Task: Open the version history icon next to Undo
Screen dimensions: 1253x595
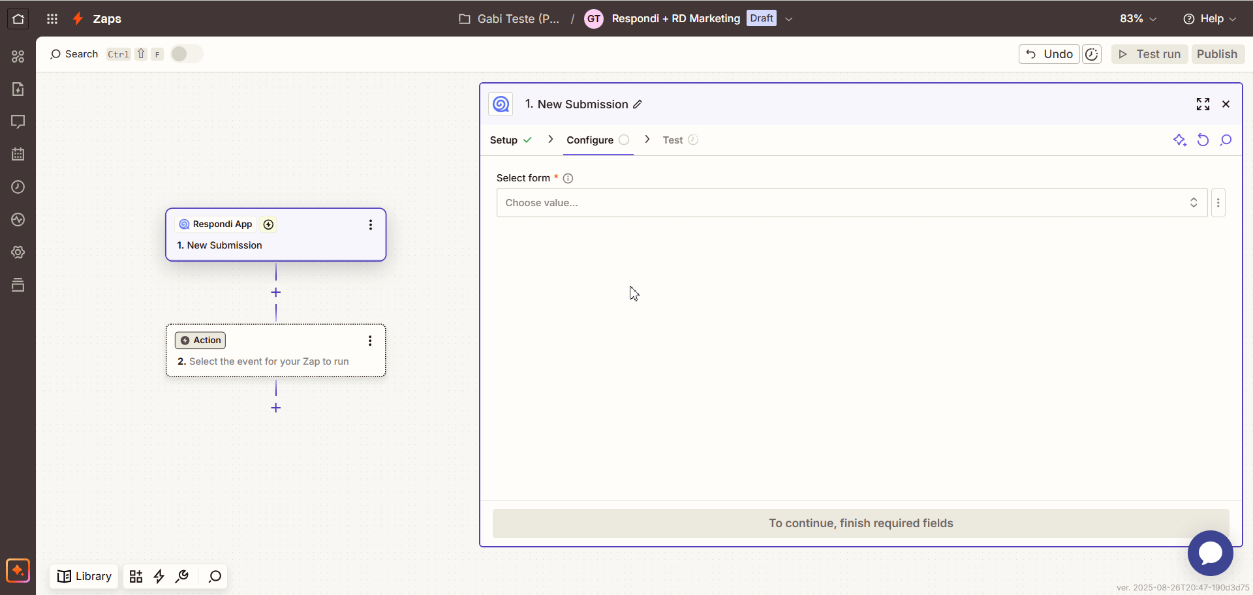Action: click(x=1092, y=54)
